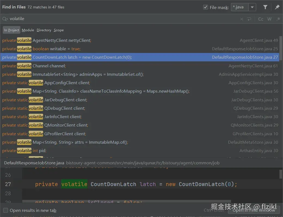The width and height of the screenshot is (283, 217).
Task: Open the file mask dropdown arrow
Action: coord(252,7)
